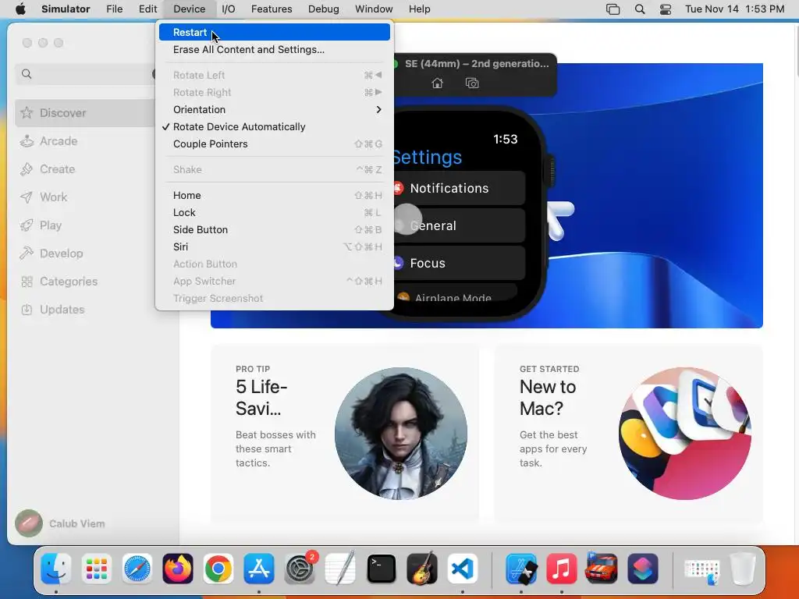
Task: Open Shortcuts from the Dock
Action: [x=643, y=568]
